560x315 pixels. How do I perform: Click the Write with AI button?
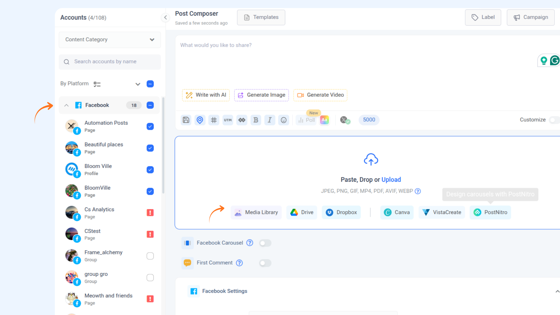point(206,95)
